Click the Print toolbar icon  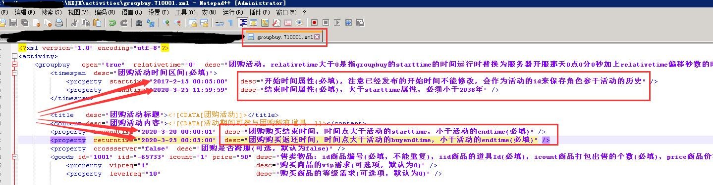(x=59, y=23)
